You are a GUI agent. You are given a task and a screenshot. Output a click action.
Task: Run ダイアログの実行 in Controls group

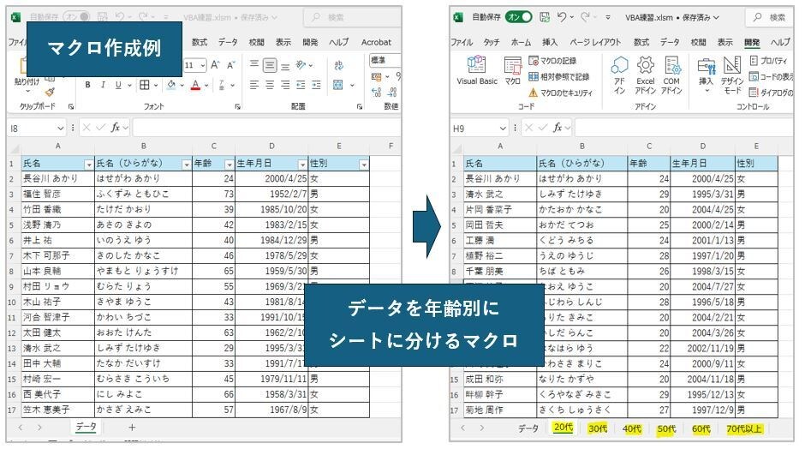click(x=771, y=93)
